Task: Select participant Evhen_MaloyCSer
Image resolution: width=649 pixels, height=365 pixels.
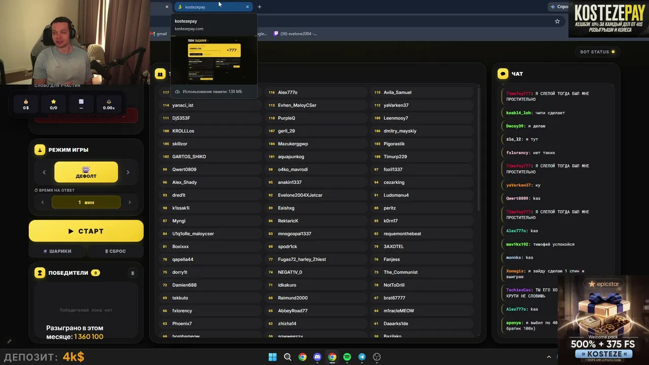Action: 315,105
